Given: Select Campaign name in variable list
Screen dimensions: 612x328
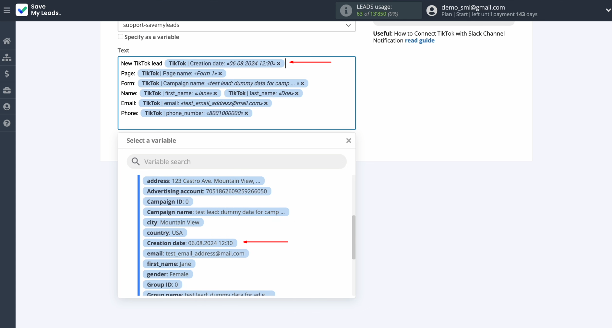Looking at the screenshot, I should point(216,212).
